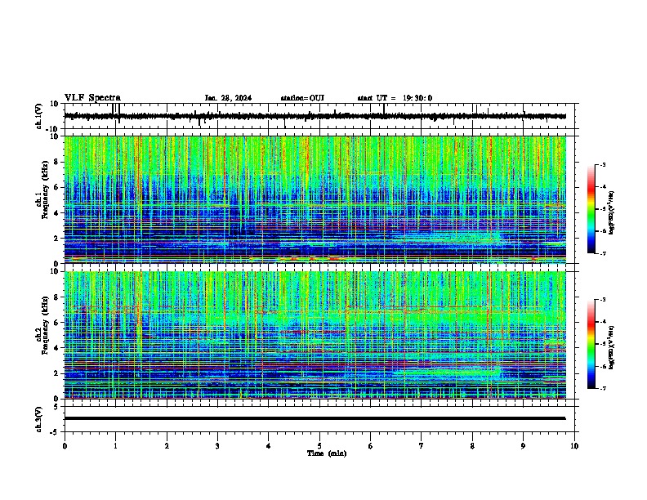647x500 pixels.
Task: Click inside the ch.2 spectrogram panel
Action: [x=315, y=335]
